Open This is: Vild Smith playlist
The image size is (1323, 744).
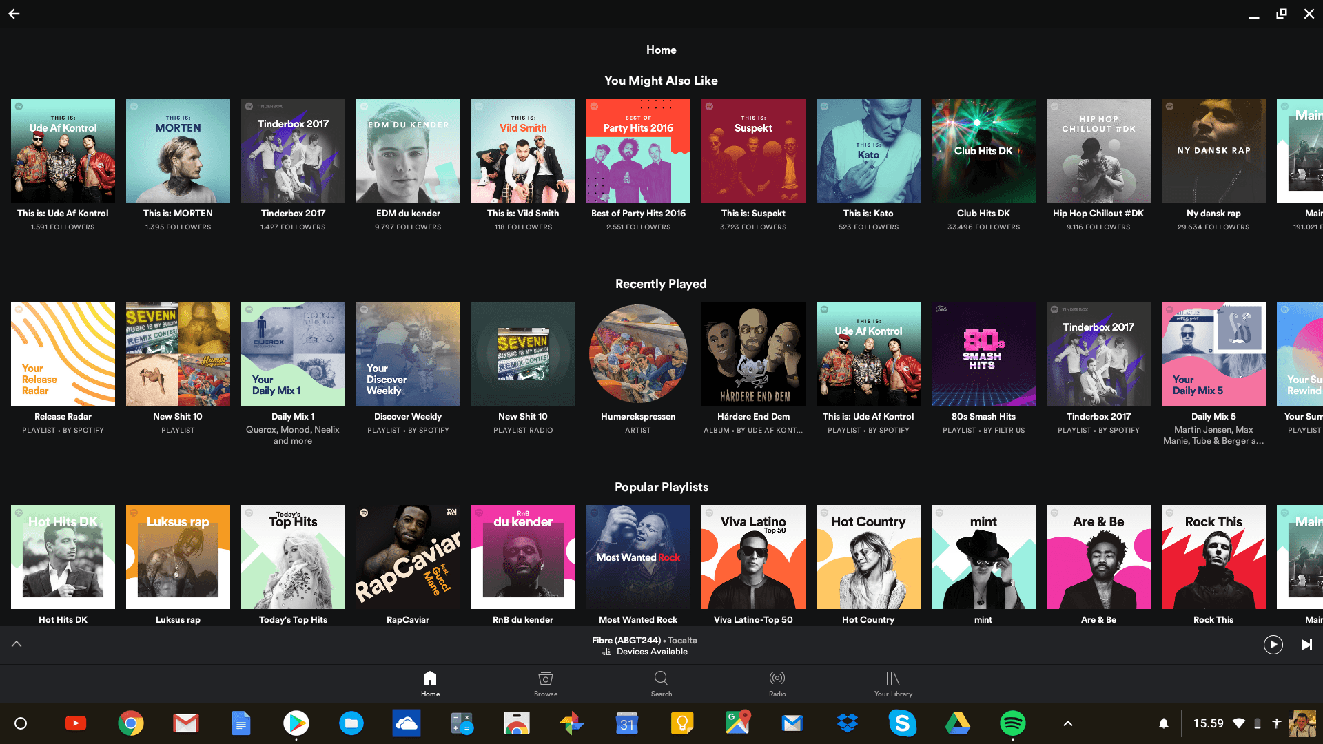(x=523, y=150)
